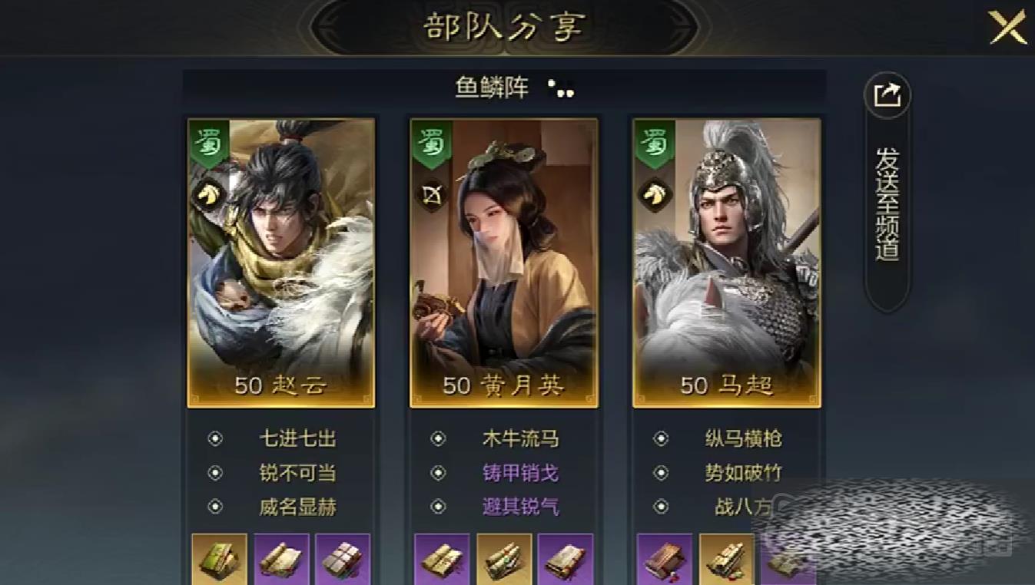Screen dimensions: 1035x585
Task: Close the 部队分享 panel with X
Action: [1007, 28]
